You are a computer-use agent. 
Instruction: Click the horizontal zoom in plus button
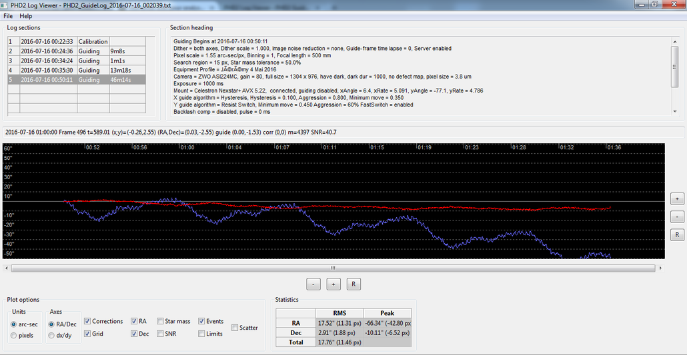coord(333,284)
